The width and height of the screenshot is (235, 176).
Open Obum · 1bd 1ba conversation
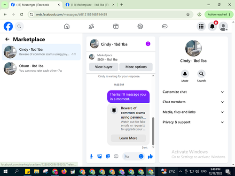[41, 69]
